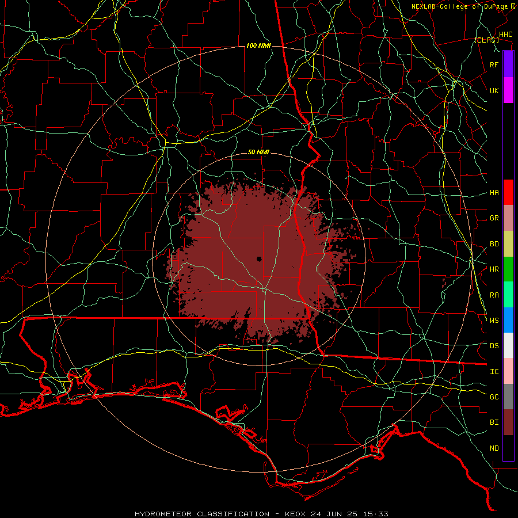Click the 'NEXLAB-College of DuPage' credit text
The width and height of the screenshot is (518, 518).
tap(459, 6)
